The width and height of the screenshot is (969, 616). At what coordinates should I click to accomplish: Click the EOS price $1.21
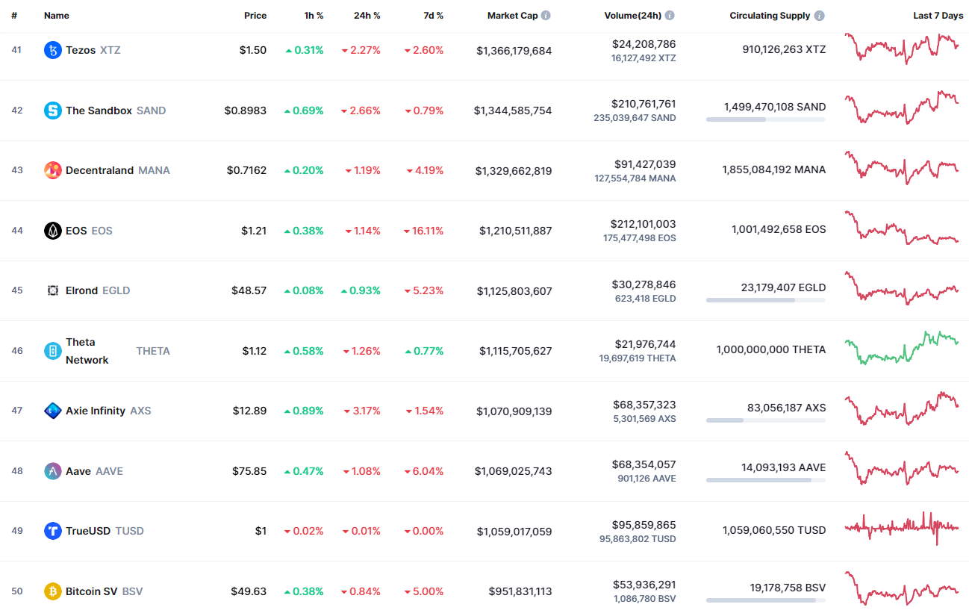254,231
